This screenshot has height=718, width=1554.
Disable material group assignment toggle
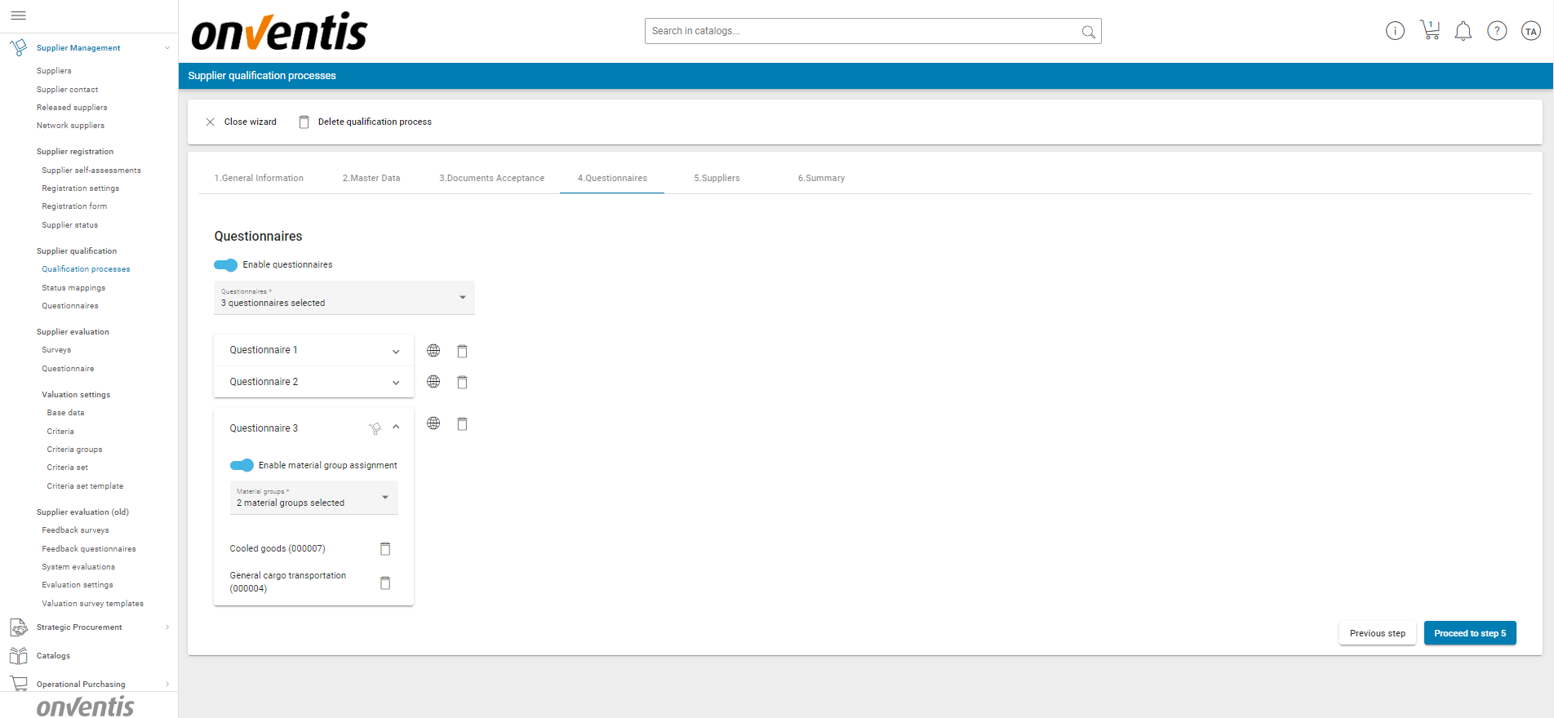tap(242, 465)
